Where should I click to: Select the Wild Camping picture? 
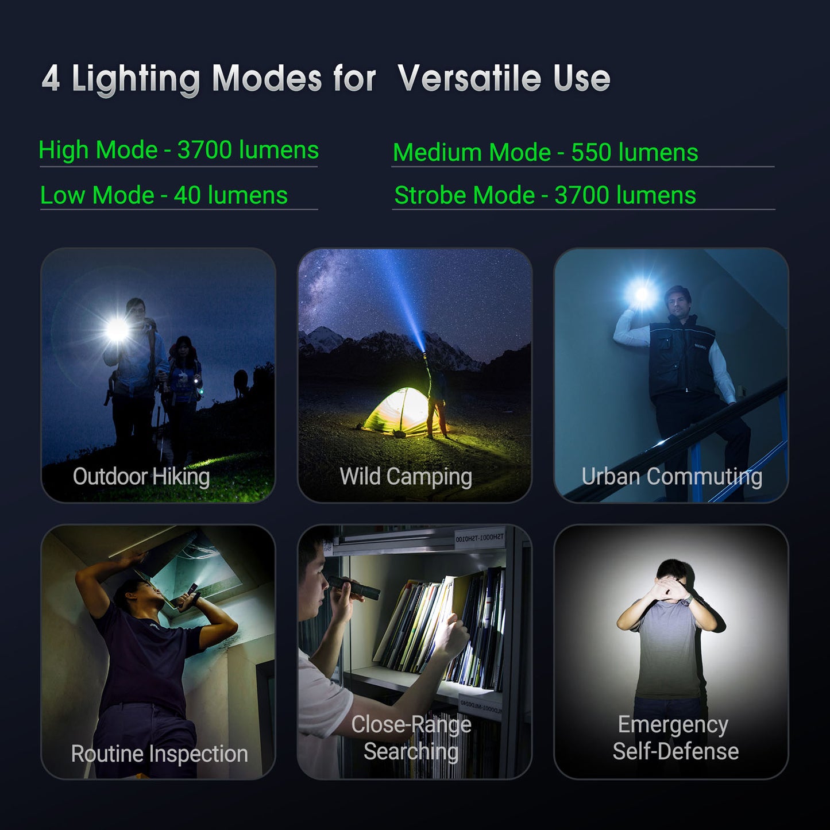415,376
